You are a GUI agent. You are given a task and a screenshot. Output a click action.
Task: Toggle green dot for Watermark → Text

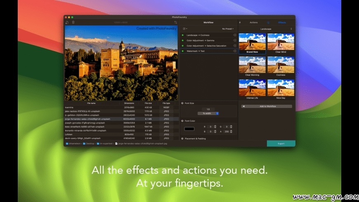click(182, 51)
